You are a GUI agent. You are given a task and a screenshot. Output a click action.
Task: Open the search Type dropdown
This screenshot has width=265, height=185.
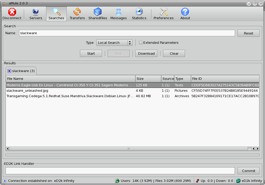114,43
